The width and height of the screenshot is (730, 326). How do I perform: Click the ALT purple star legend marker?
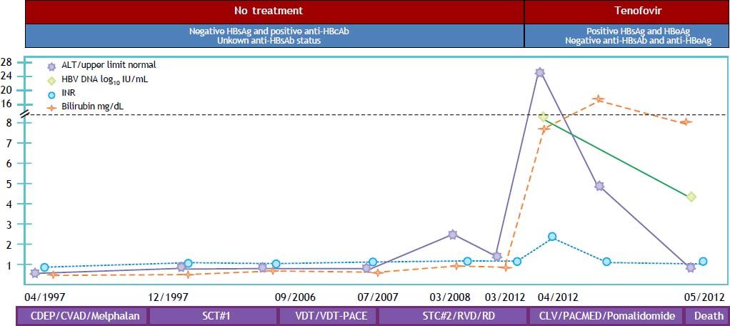pyautogui.click(x=51, y=66)
